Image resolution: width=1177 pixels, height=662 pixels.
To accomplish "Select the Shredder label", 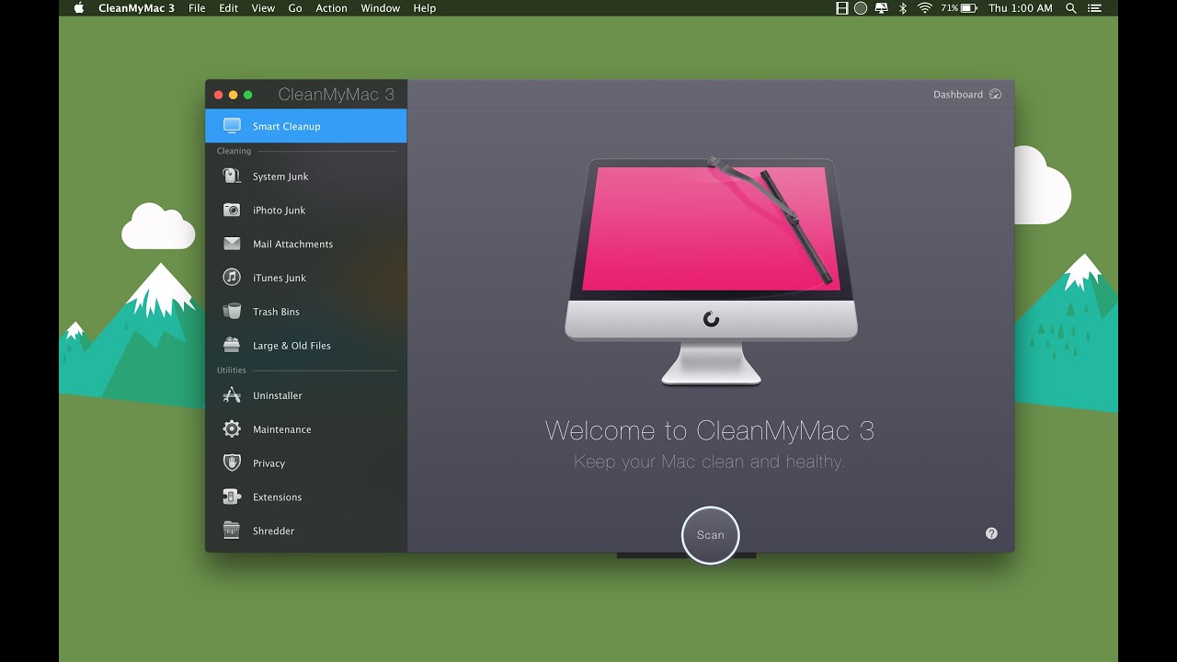I will (x=274, y=531).
